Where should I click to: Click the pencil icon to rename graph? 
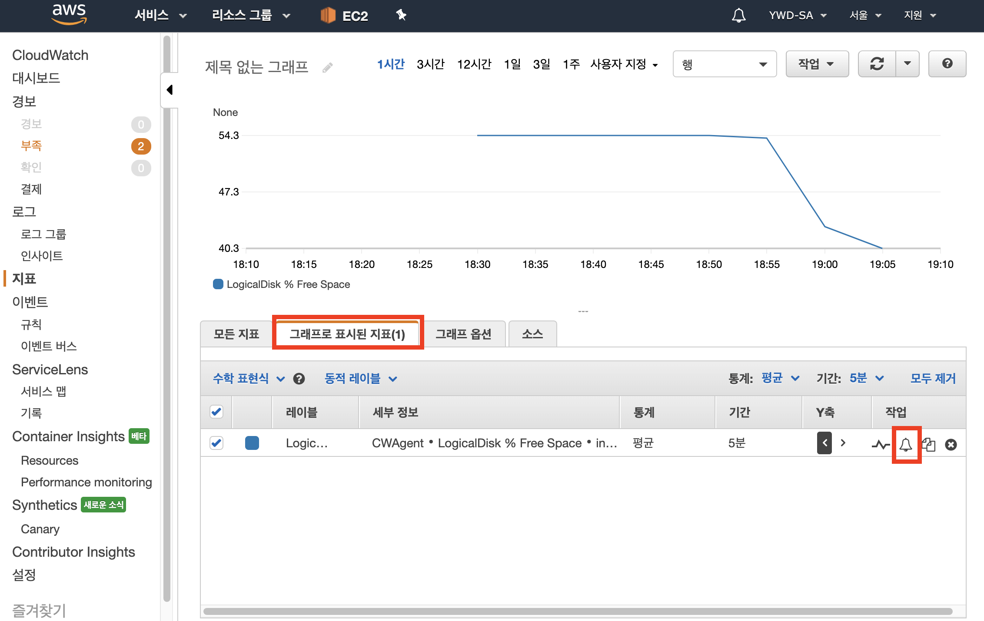(328, 67)
